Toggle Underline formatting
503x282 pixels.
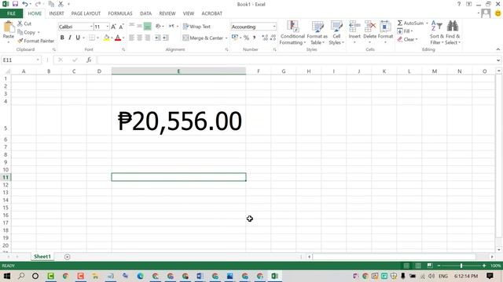tap(78, 38)
